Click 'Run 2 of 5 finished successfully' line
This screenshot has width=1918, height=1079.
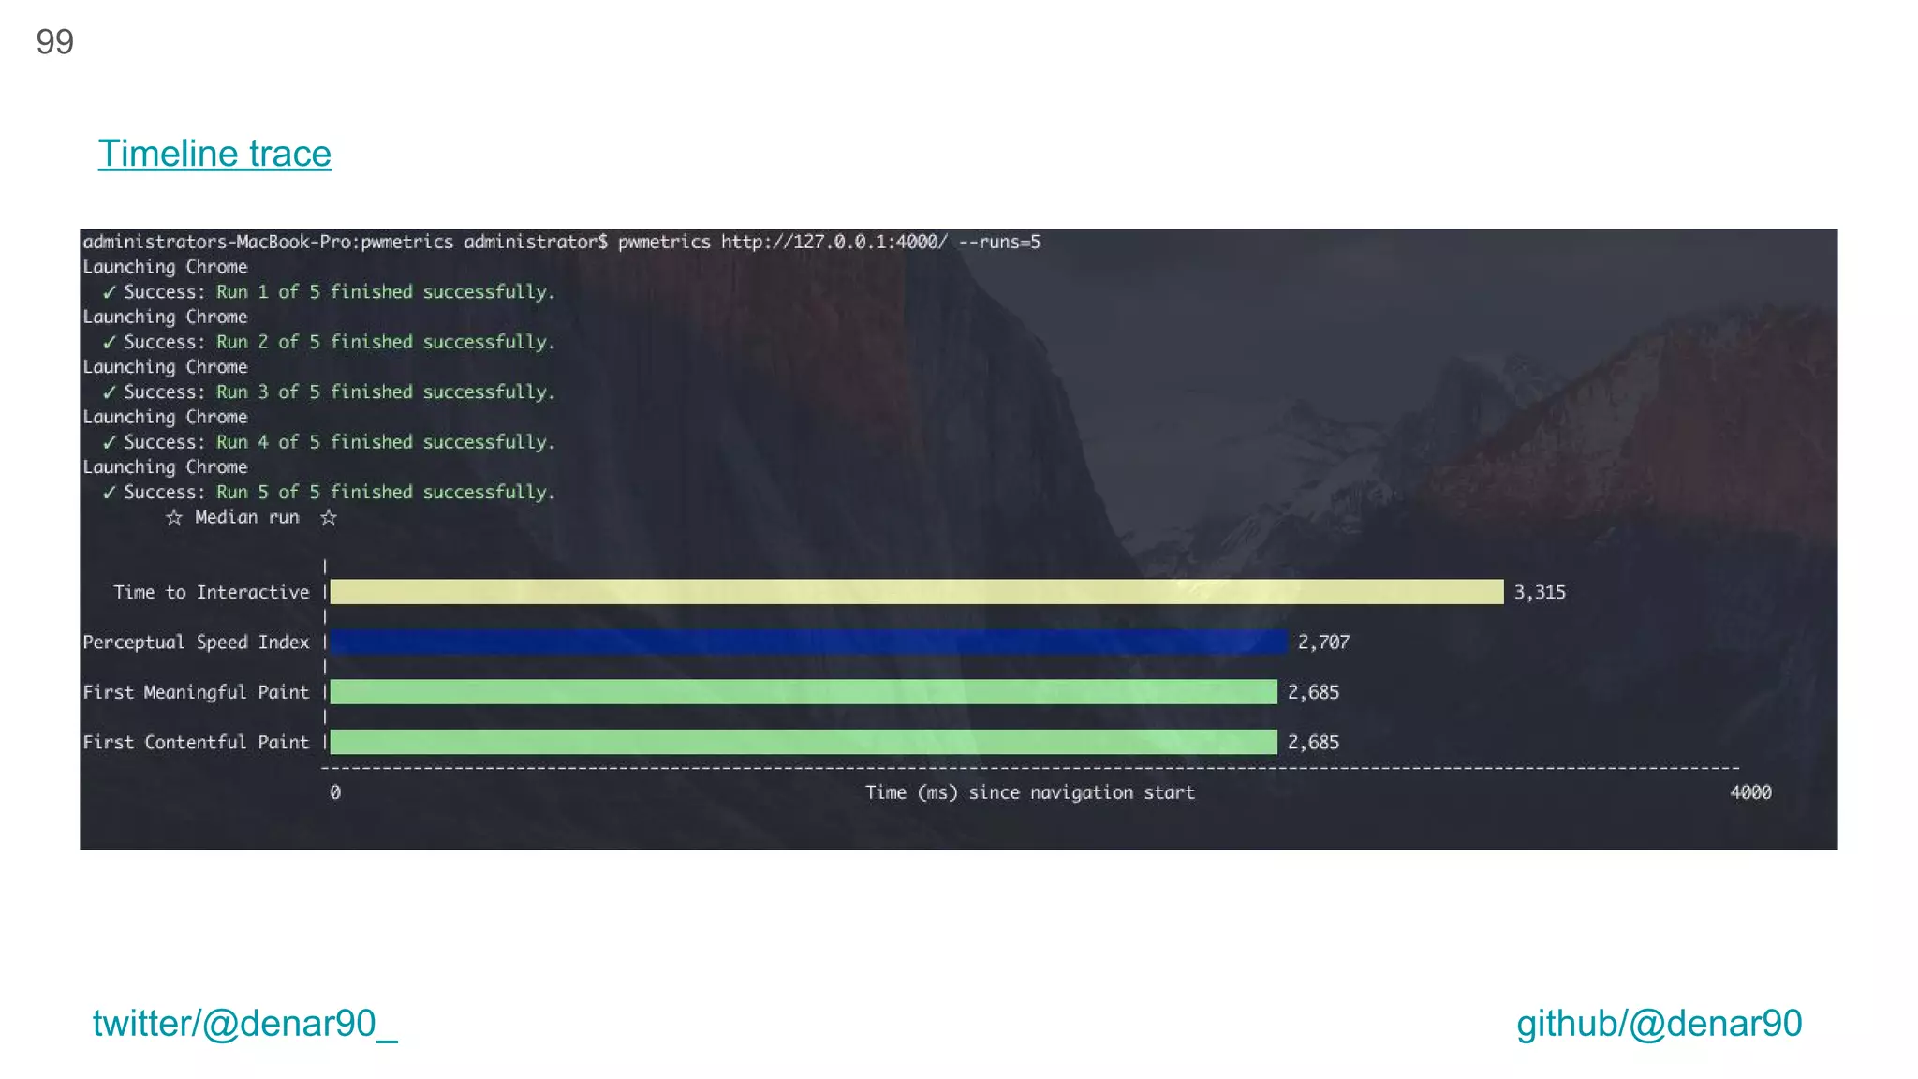coord(385,342)
